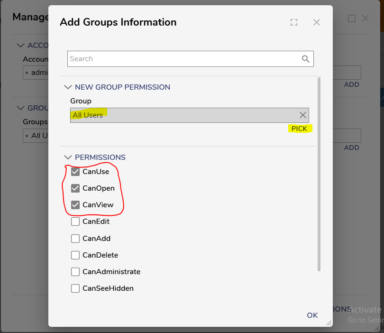
Task: Turn on the CanSeeHidden permission
Action: point(75,288)
